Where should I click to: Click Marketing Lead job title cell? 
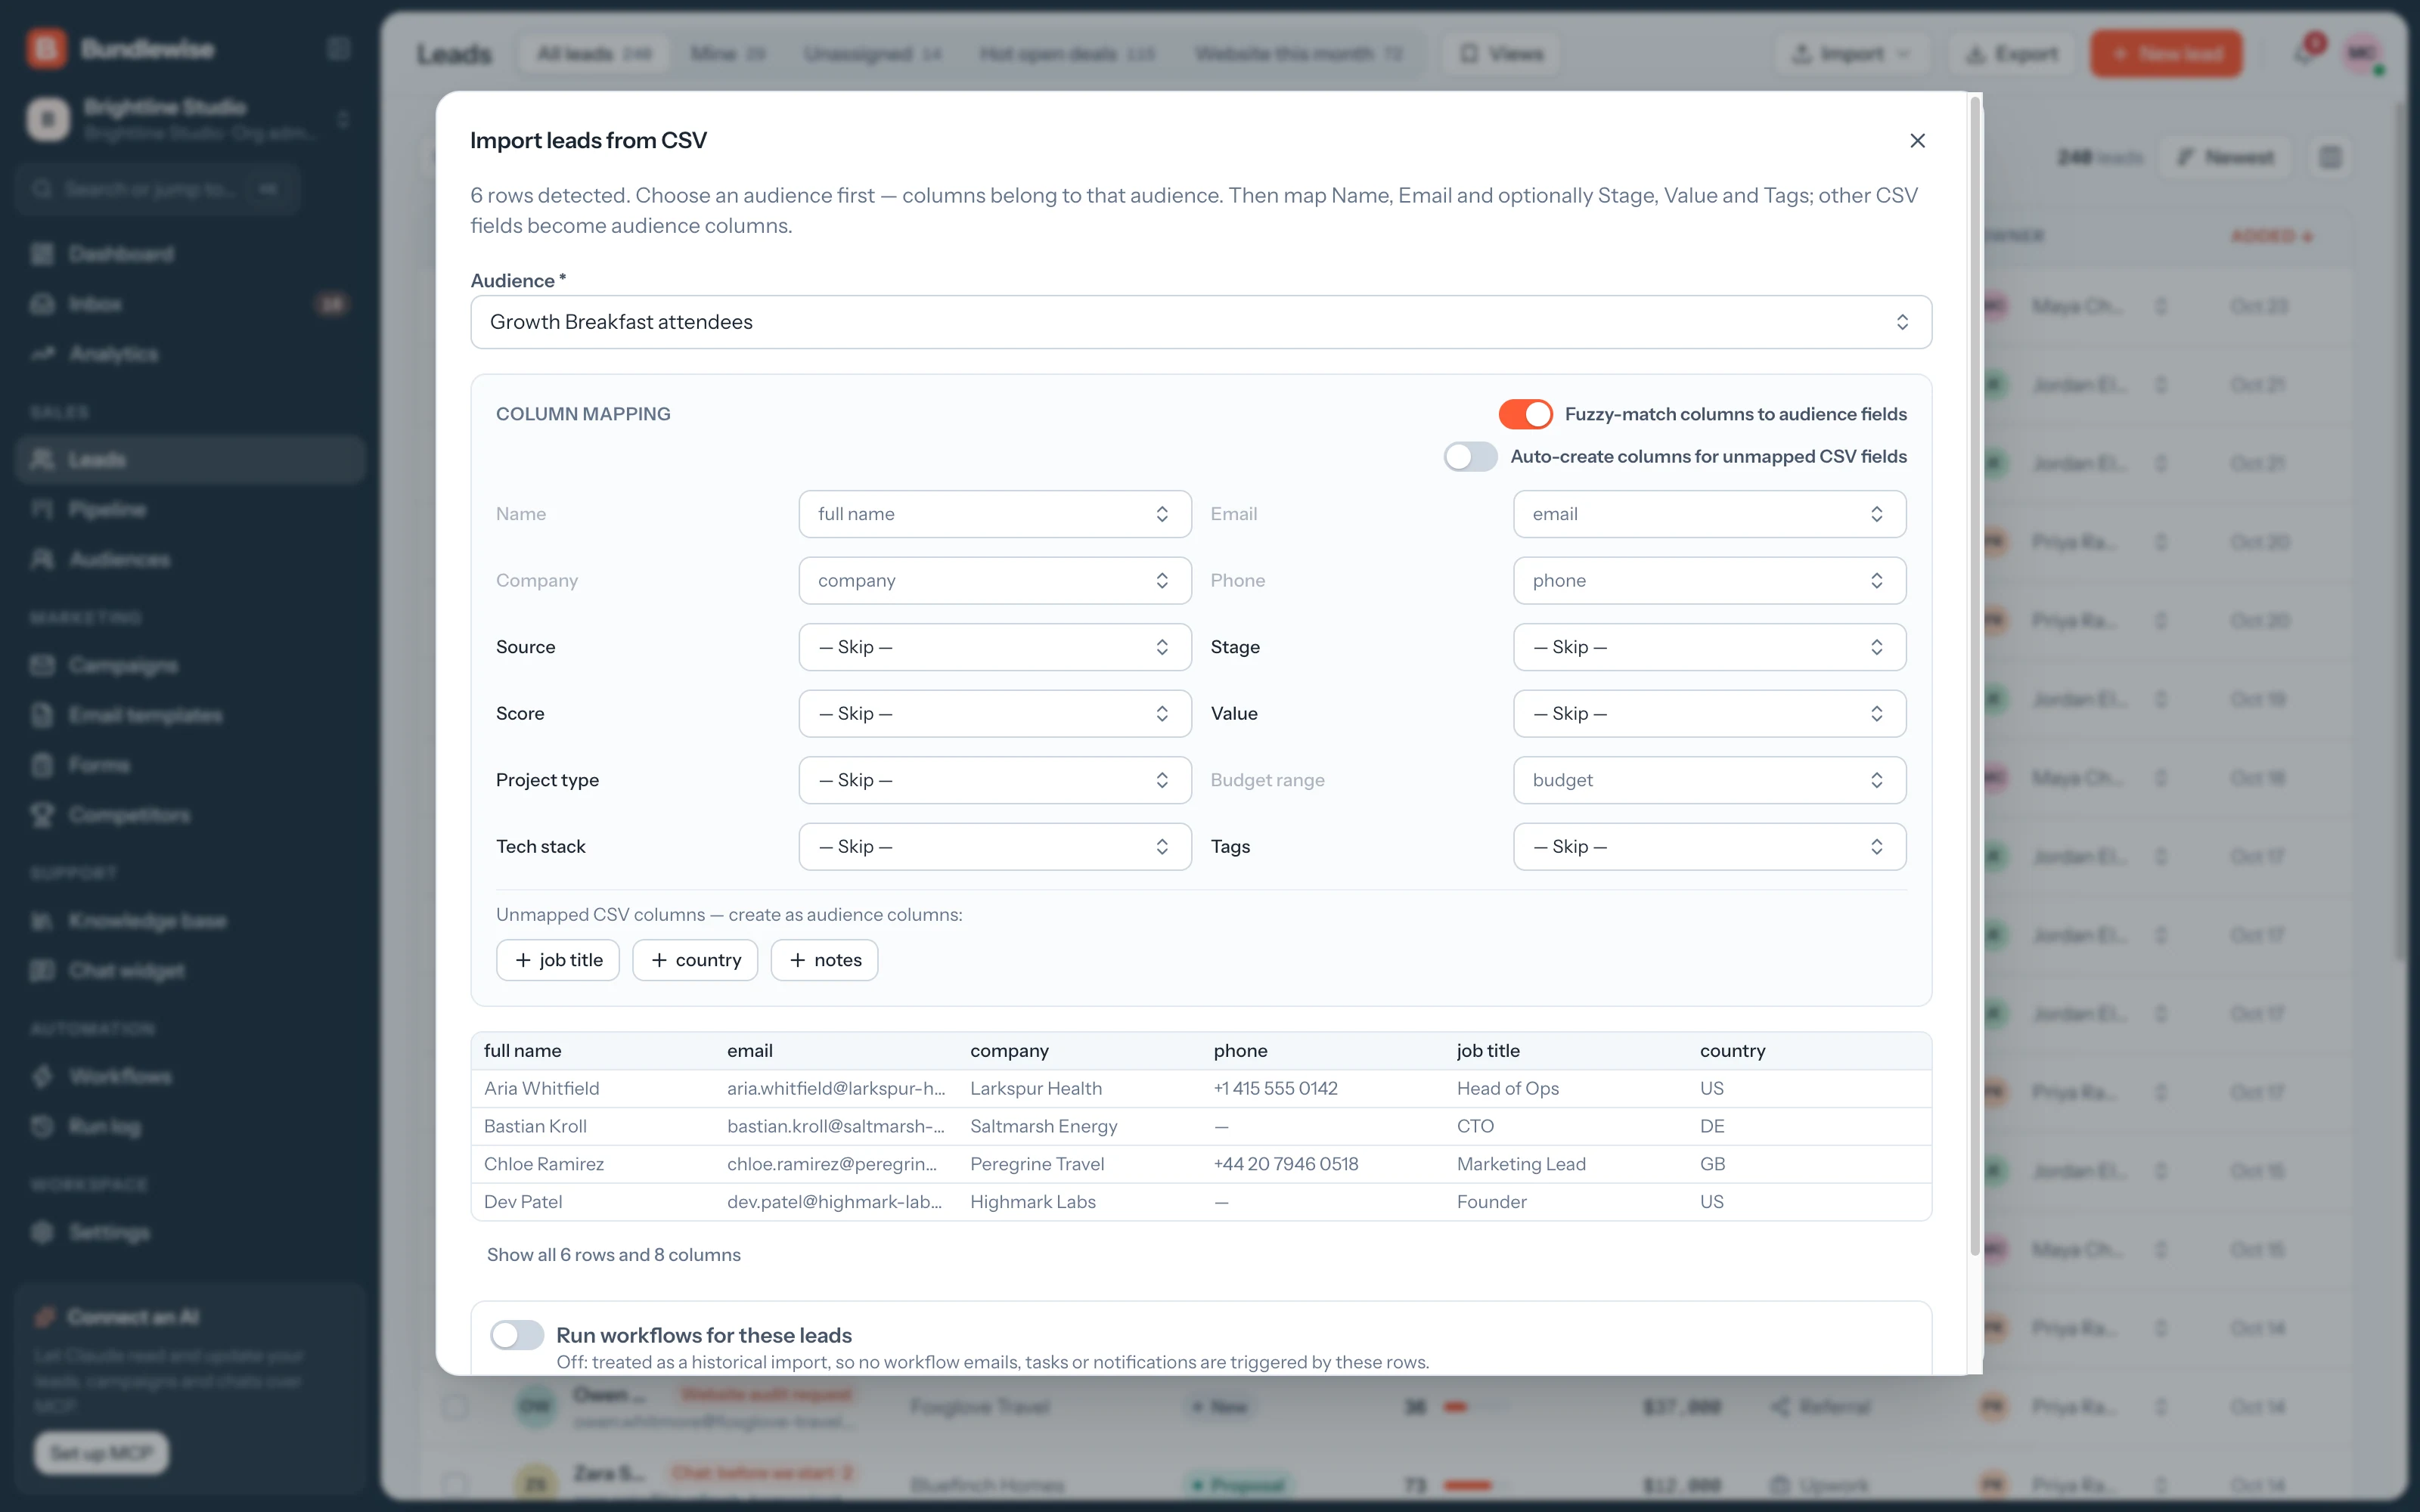pos(1521,1165)
